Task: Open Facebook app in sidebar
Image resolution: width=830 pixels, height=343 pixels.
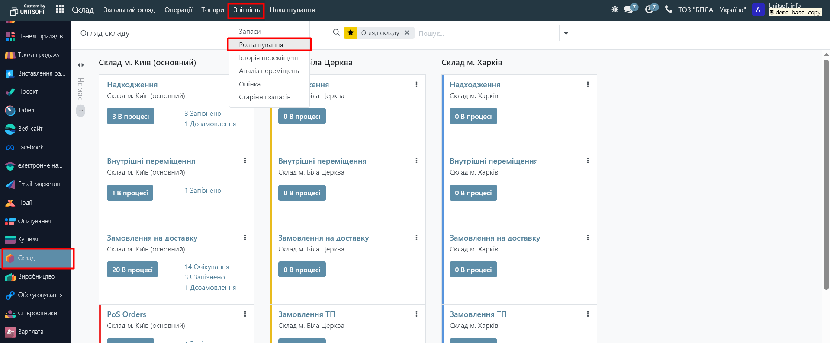Action: 30,147
